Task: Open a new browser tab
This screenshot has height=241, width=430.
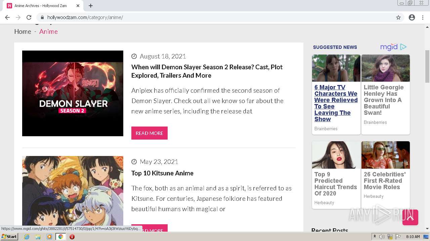Action: [91, 6]
